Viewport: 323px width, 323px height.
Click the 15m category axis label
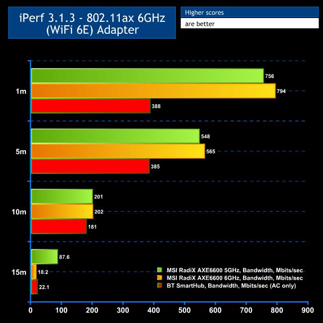click(19, 272)
